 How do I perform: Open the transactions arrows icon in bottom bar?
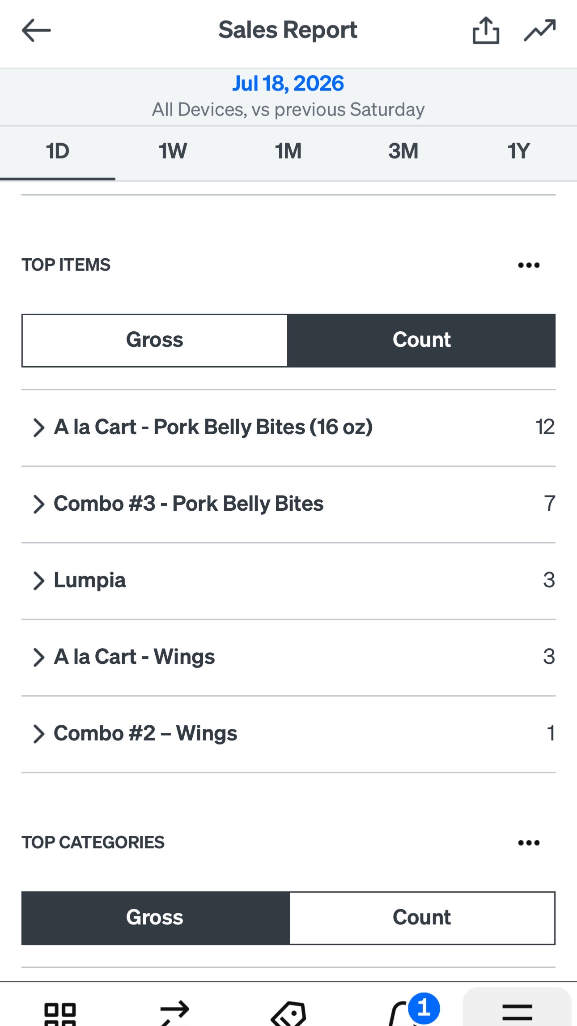point(175,1013)
